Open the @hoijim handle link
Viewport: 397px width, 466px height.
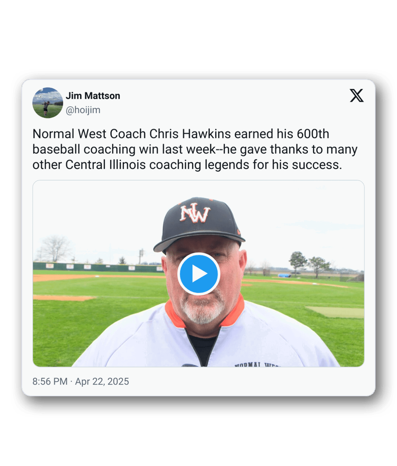(x=83, y=110)
